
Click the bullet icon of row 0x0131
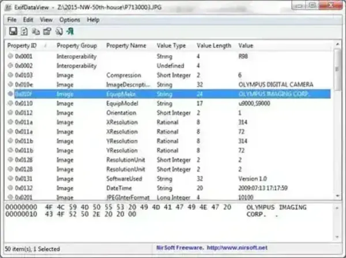pyautogui.click(x=10, y=178)
